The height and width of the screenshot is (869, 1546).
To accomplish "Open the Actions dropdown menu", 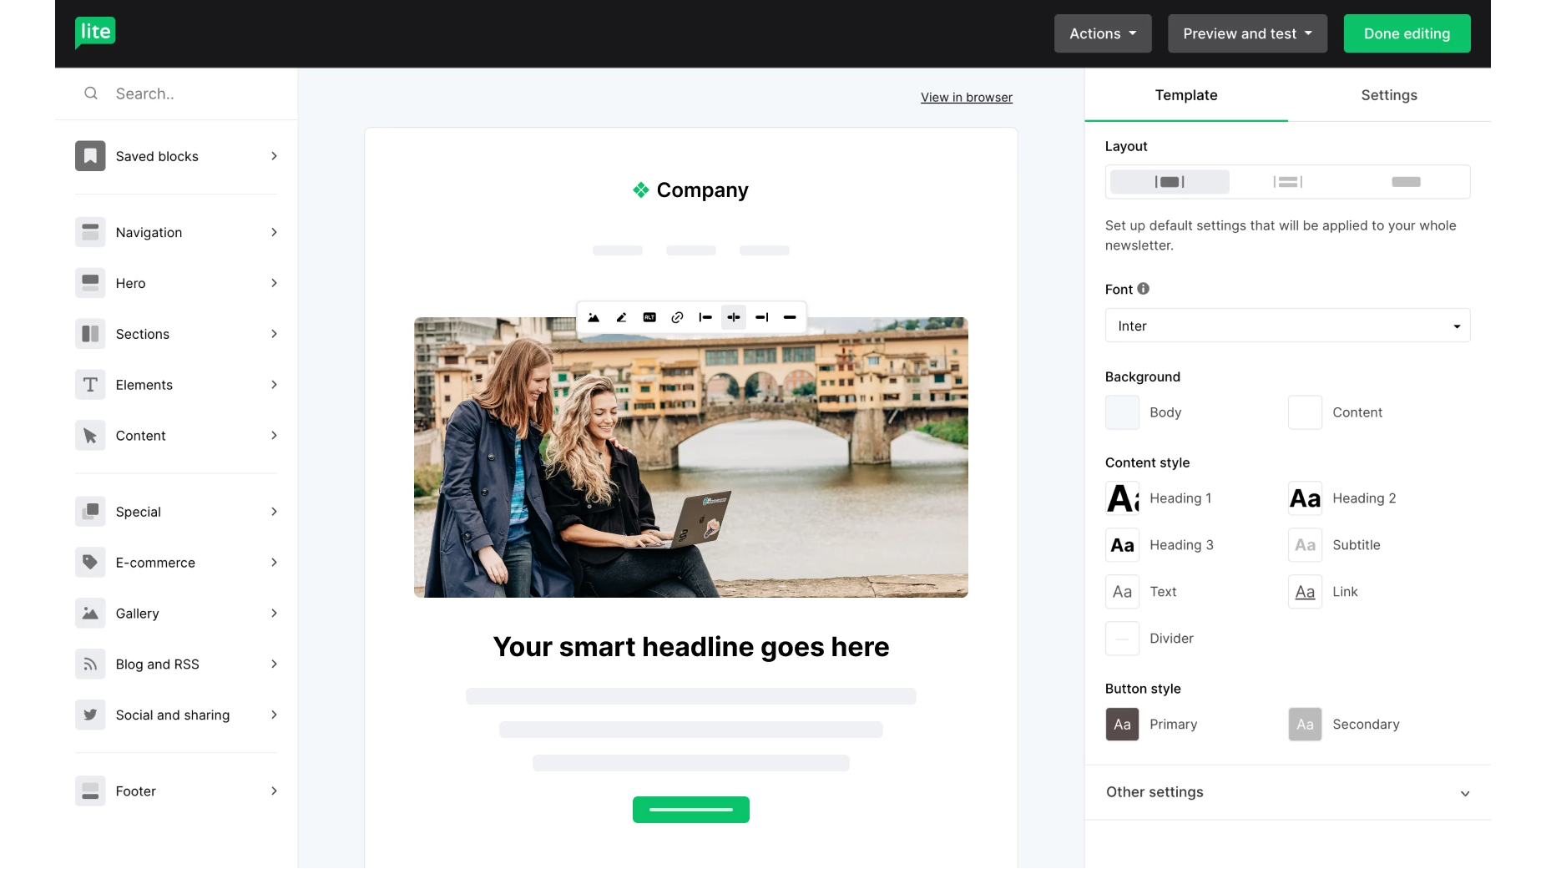I will click(1102, 33).
